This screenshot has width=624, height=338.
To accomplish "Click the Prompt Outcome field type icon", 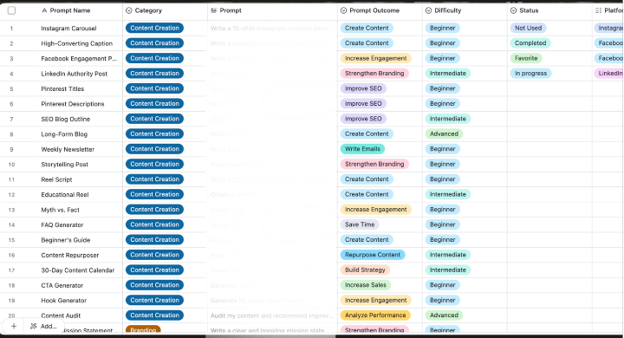I will click(343, 10).
